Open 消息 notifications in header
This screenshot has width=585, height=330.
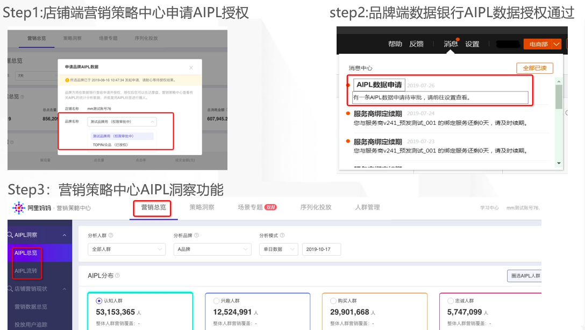[x=451, y=44]
